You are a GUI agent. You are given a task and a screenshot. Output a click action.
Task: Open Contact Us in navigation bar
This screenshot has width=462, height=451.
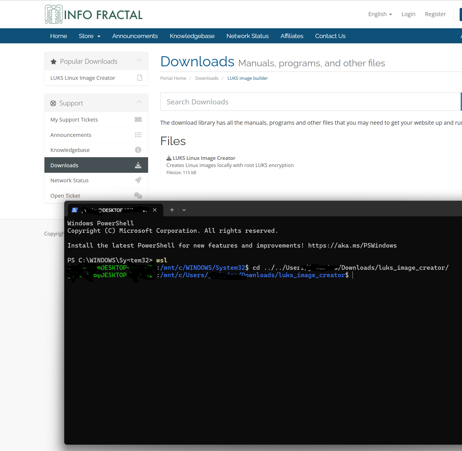point(330,36)
